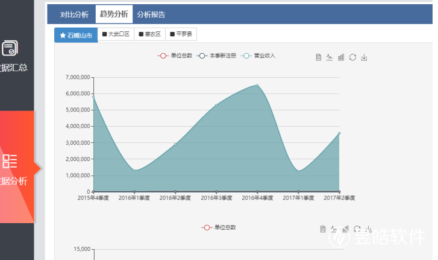Image resolution: width=438 pixels, height=260 pixels.
Task: Click 2016年4季度 peak data point on chart
Action: 257,85
